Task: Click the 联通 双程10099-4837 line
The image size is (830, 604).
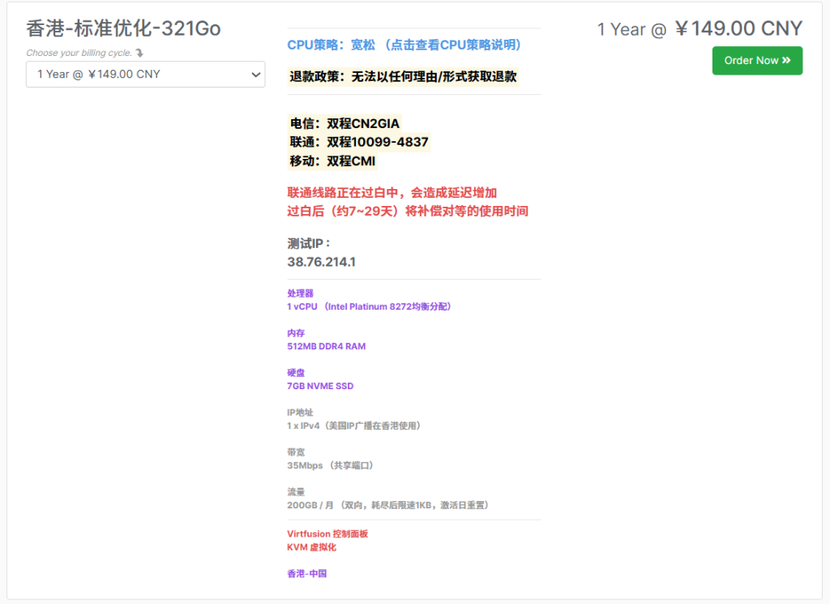Action: [x=358, y=142]
